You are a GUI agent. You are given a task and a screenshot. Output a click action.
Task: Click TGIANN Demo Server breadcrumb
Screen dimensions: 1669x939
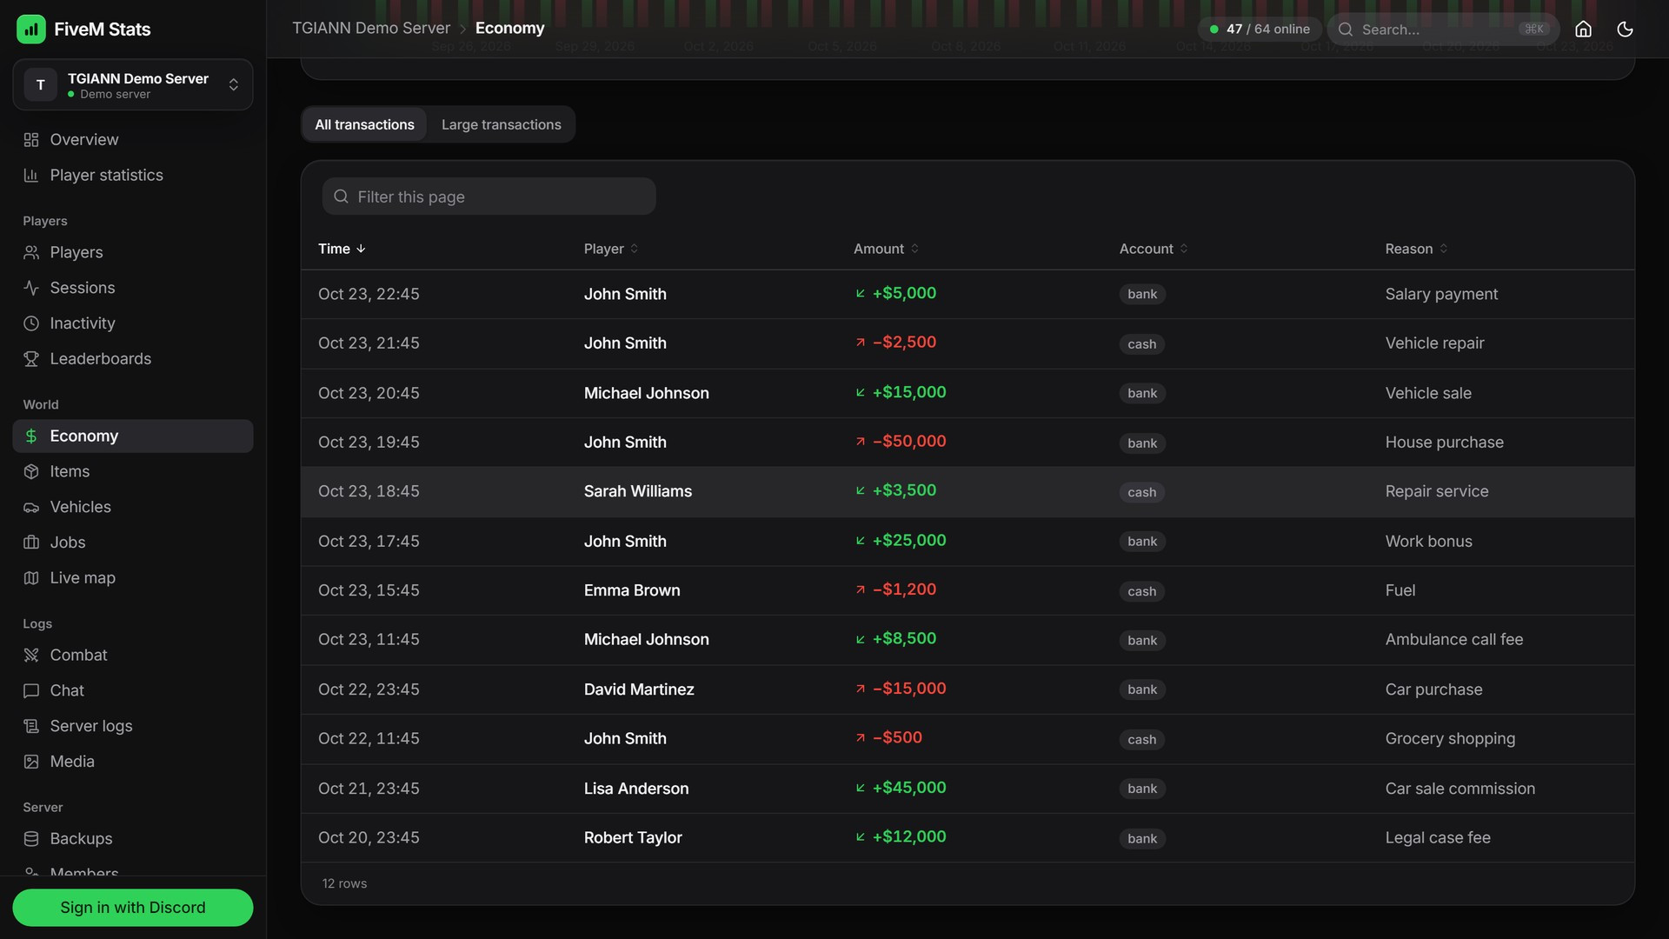coord(371,29)
